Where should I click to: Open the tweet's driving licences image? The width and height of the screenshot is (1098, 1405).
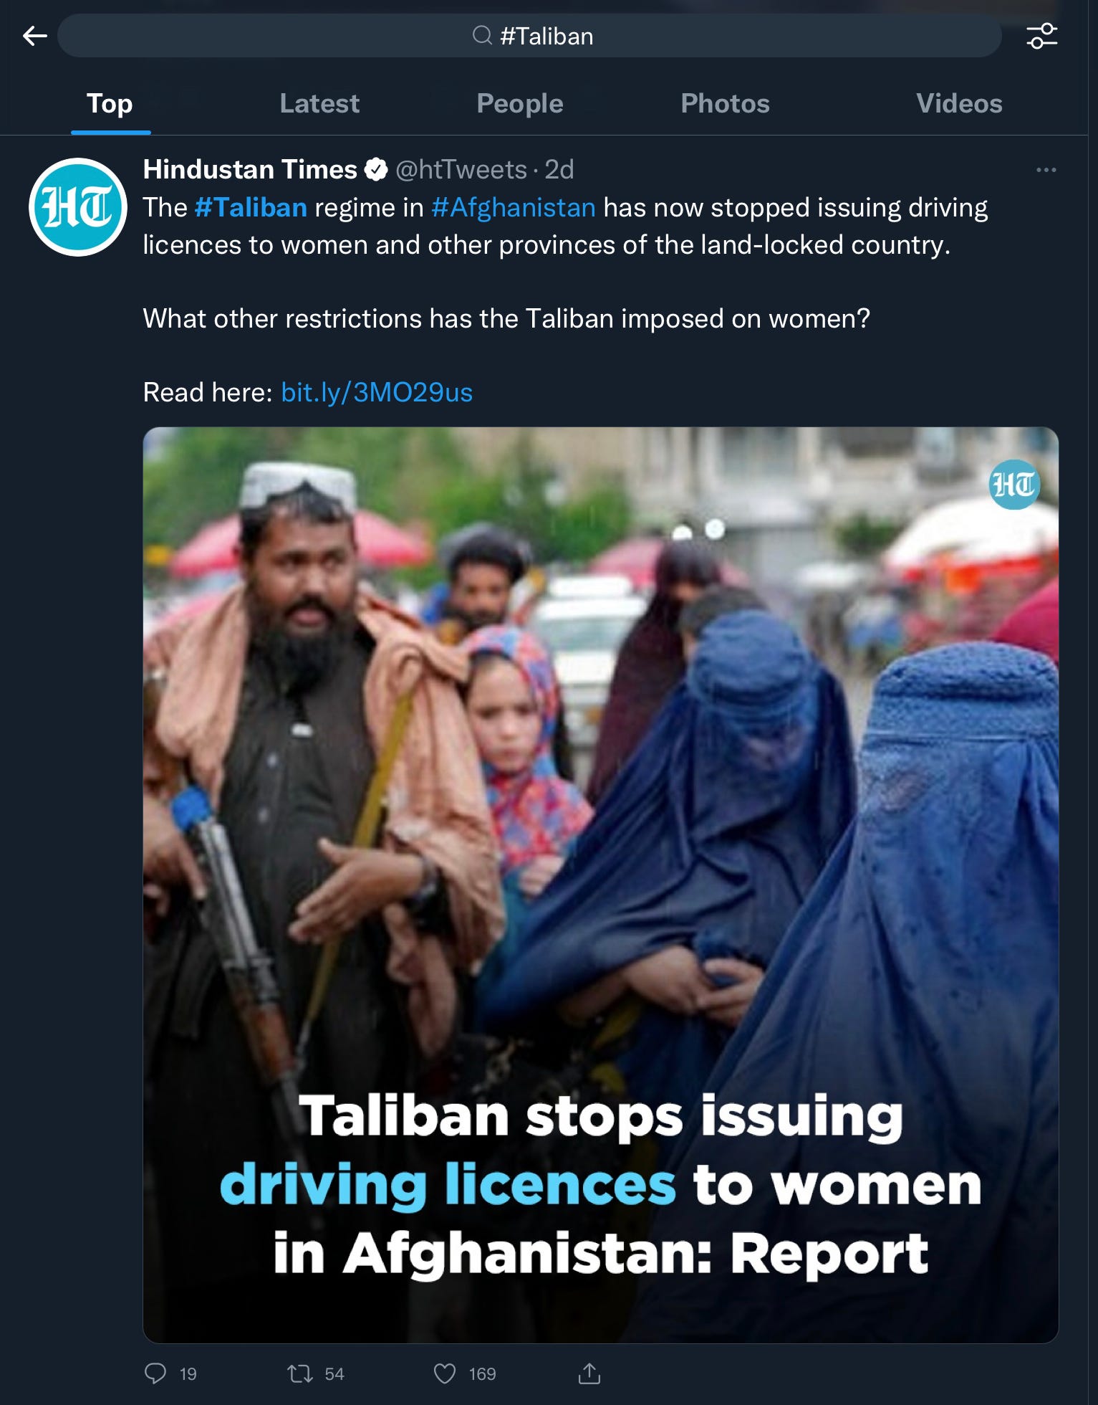(x=601, y=885)
